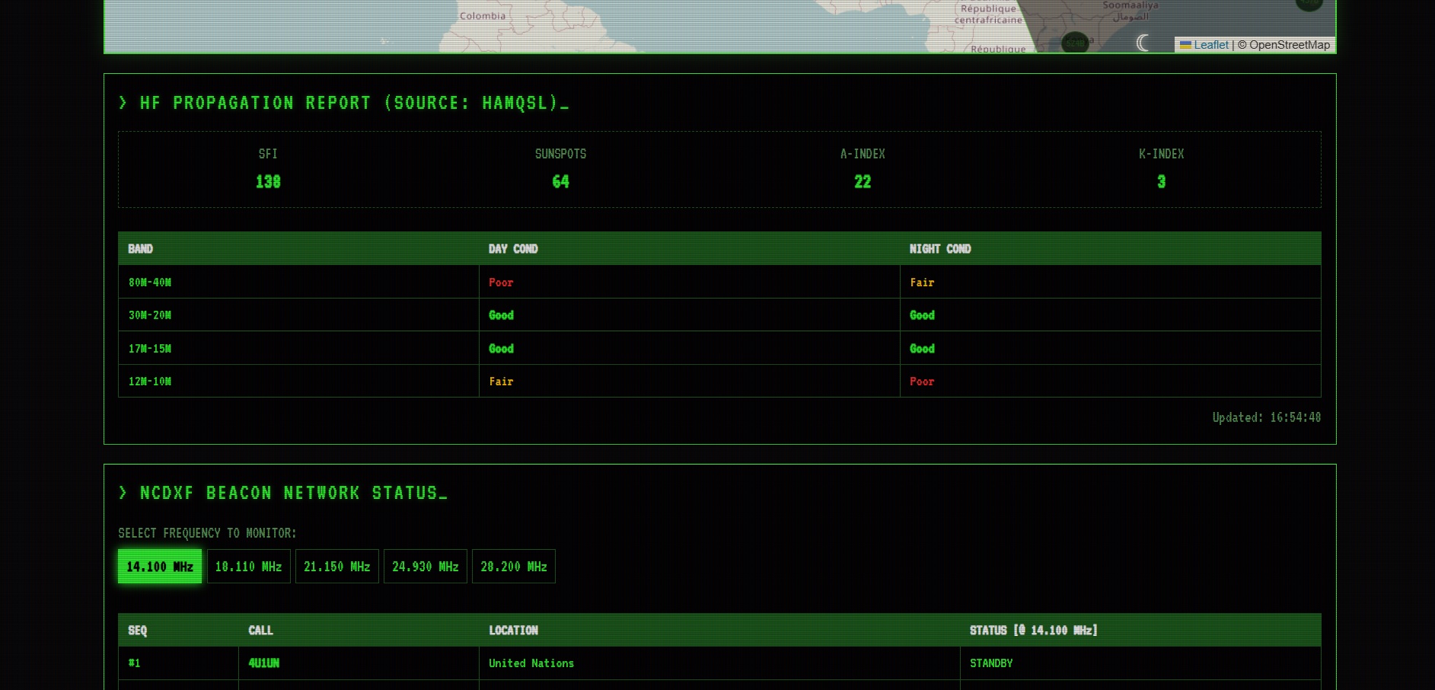Image resolution: width=1435 pixels, height=690 pixels.
Task: Monitor the 24.930 MHz frequency
Action: (x=425, y=567)
